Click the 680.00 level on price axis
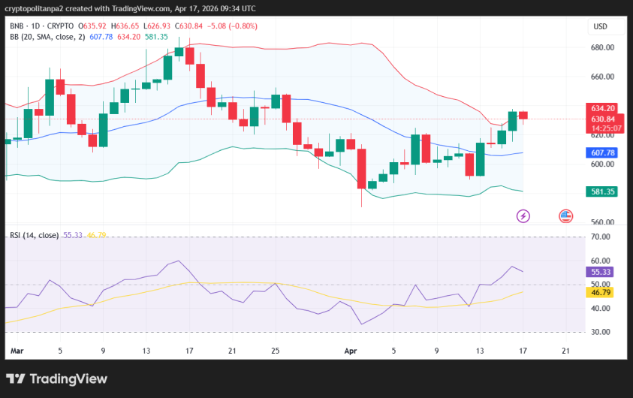 [602, 47]
